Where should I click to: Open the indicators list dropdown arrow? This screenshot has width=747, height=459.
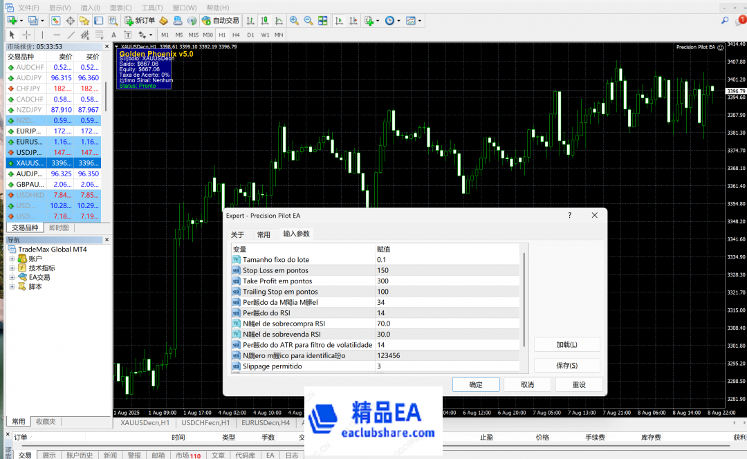click(x=378, y=21)
